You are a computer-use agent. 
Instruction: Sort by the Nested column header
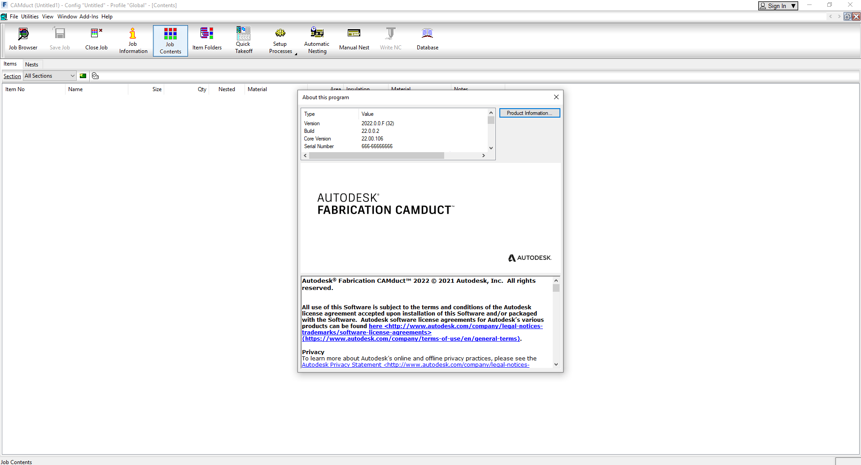[227, 89]
